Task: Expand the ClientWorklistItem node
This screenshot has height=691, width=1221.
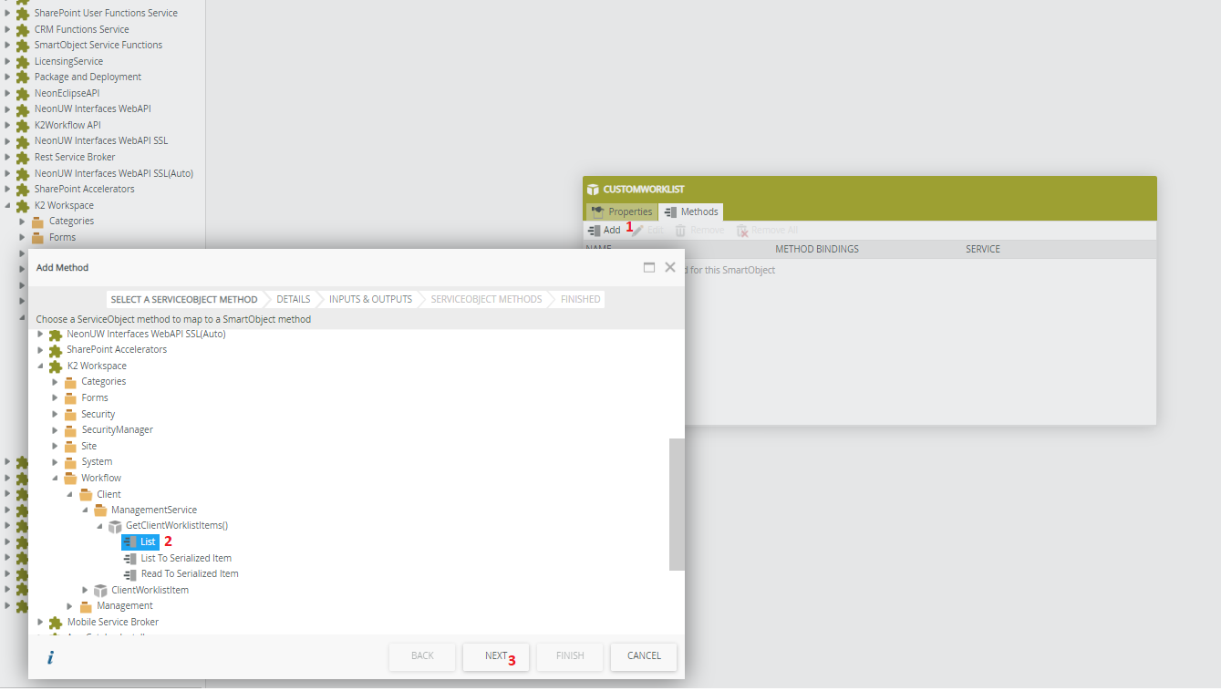Action: point(86,591)
